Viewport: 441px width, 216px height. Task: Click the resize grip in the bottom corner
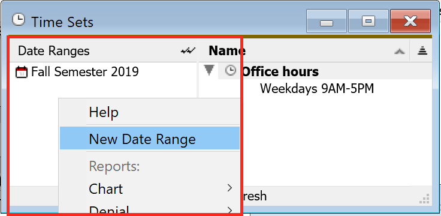point(424,199)
